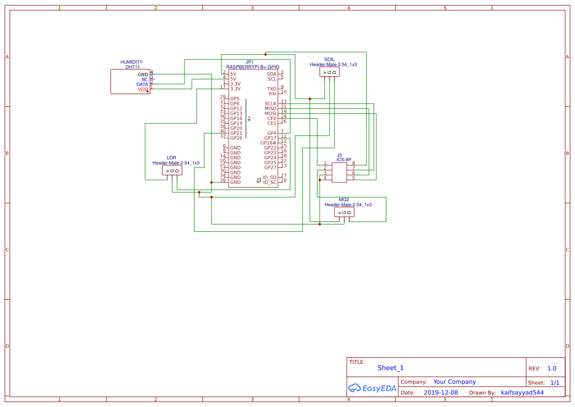The image size is (575, 407).
Task: Select Header-Male-2.54_1x3 text under SOIL
Action: (333, 64)
